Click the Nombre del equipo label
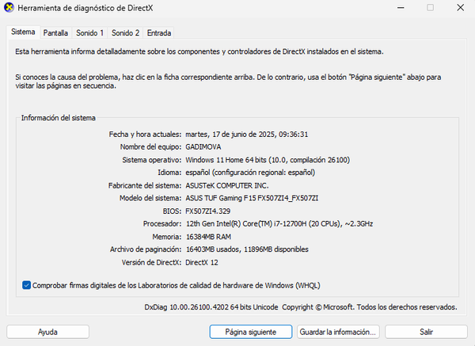Screen dimensions: 475x346 pyautogui.click(x=150, y=147)
